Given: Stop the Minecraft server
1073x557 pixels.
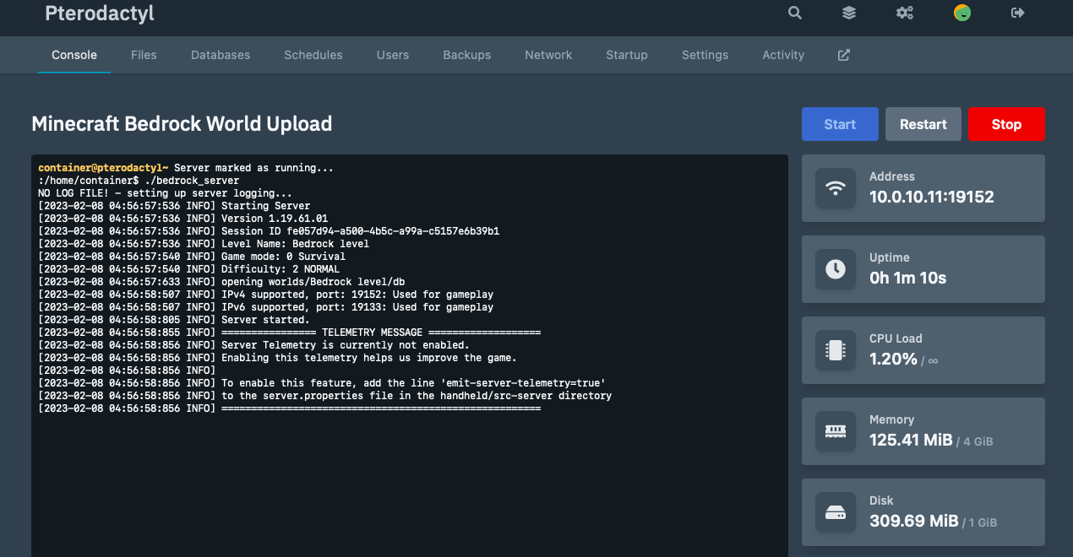Looking at the screenshot, I should pyautogui.click(x=1006, y=123).
